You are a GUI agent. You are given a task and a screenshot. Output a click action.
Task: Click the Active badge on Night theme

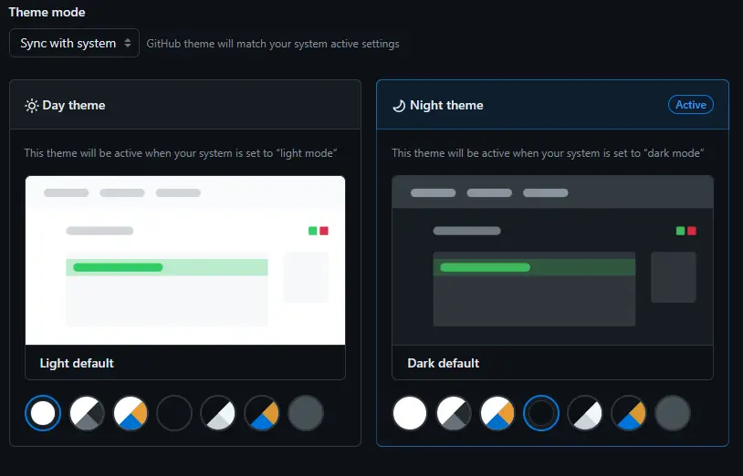tap(690, 105)
